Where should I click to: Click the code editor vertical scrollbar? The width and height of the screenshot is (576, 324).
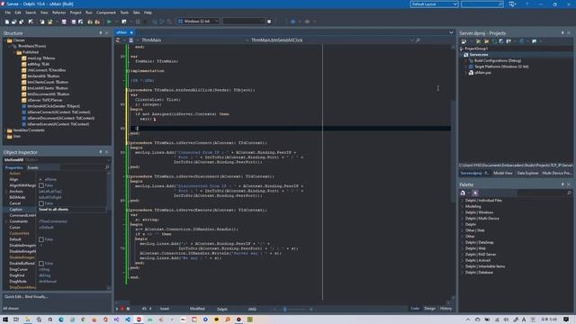click(x=453, y=151)
